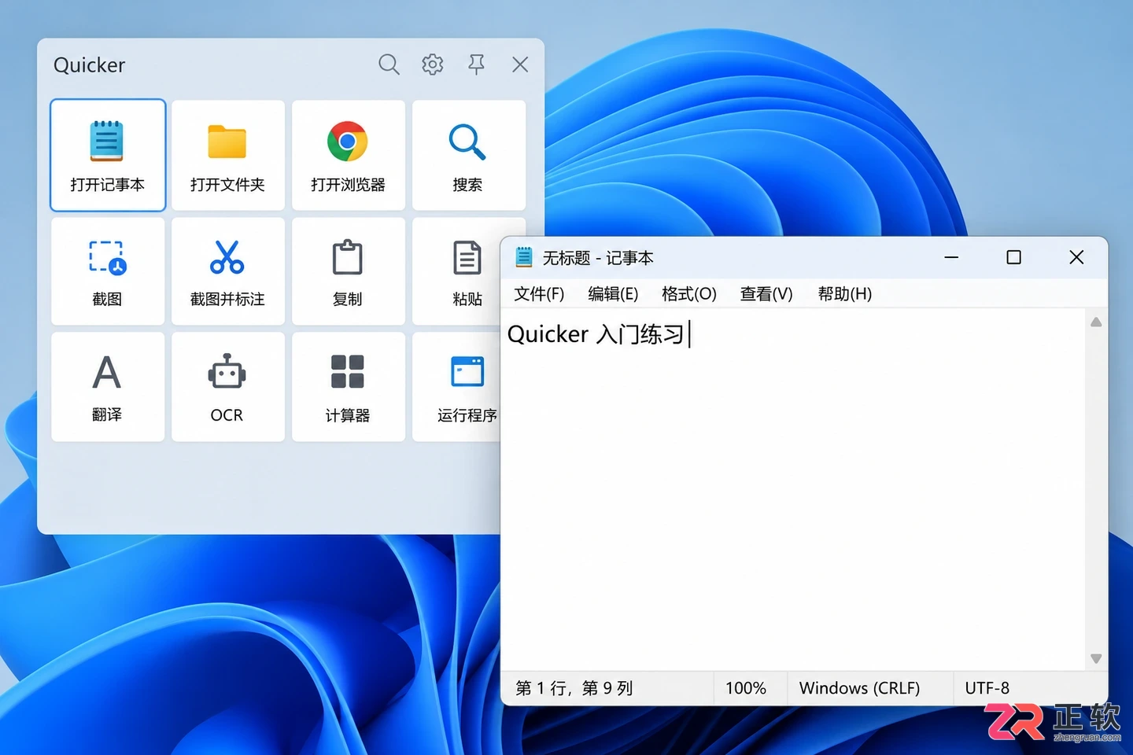Launch the 打开记事本 action in Quicker

coord(108,155)
